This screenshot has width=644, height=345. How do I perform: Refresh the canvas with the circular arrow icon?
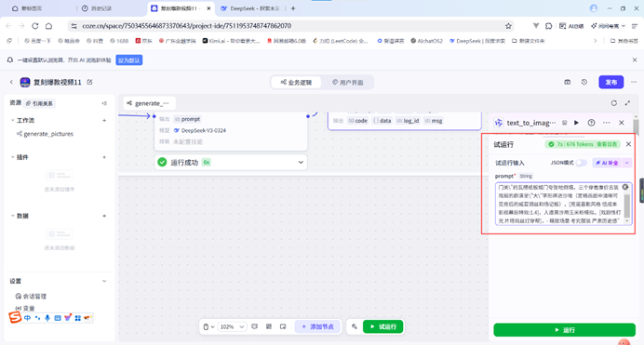coord(614,103)
